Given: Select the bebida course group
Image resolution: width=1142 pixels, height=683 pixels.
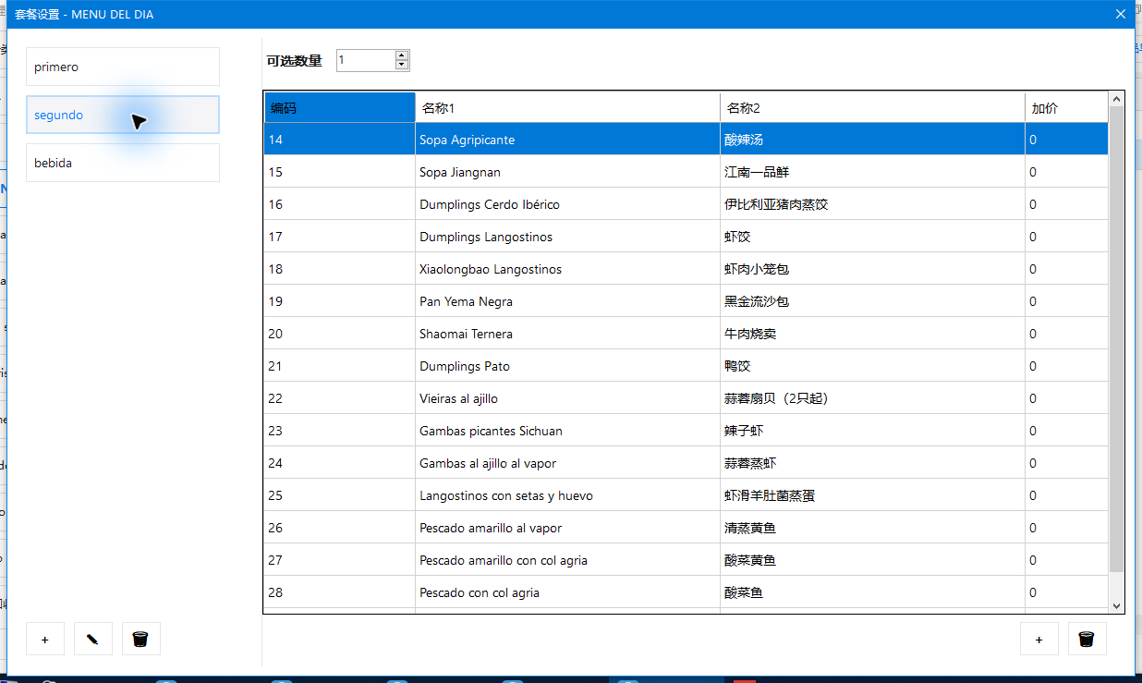Looking at the screenshot, I should (x=123, y=163).
